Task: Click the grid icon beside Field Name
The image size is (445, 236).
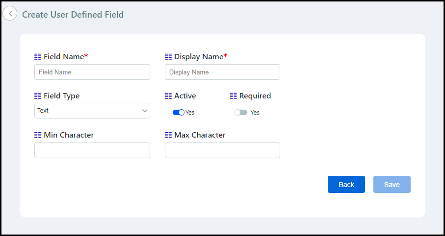Action: tap(38, 57)
